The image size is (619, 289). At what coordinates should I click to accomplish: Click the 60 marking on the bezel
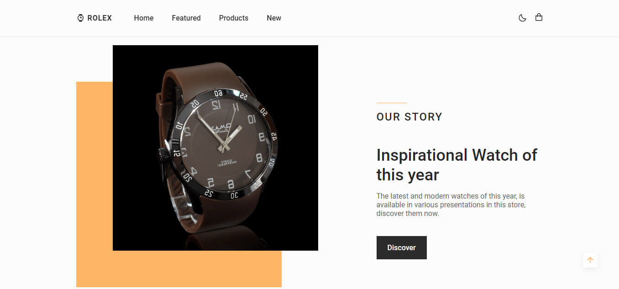(x=218, y=93)
